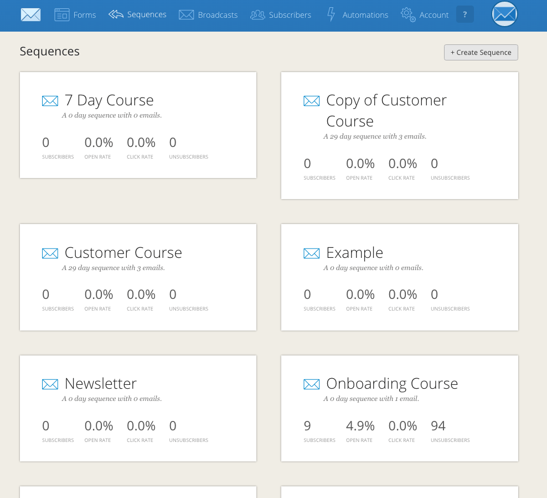Click envelope icon next to Example
Viewport: 547px width, 498px height.
tap(312, 253)
